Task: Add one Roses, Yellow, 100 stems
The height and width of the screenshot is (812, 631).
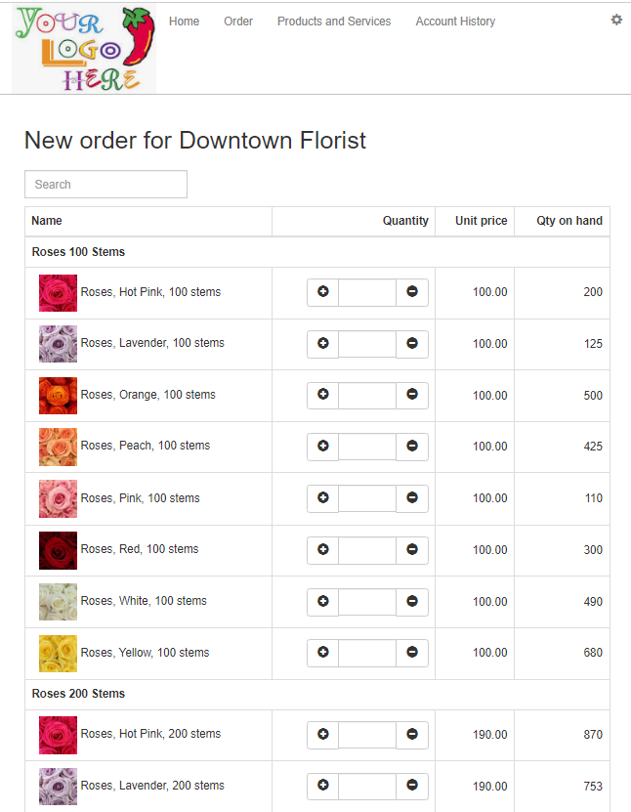Action: pyautogui.click(x=323, y=653)
